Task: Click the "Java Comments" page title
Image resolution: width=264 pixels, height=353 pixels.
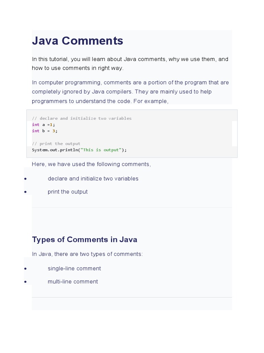Action: [x=77, y=41]
